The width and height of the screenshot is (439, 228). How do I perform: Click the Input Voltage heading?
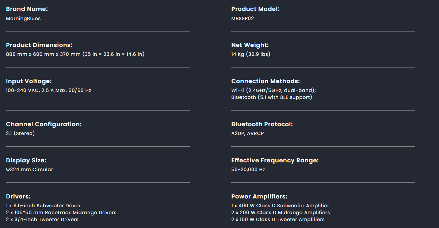click(29, 81)
